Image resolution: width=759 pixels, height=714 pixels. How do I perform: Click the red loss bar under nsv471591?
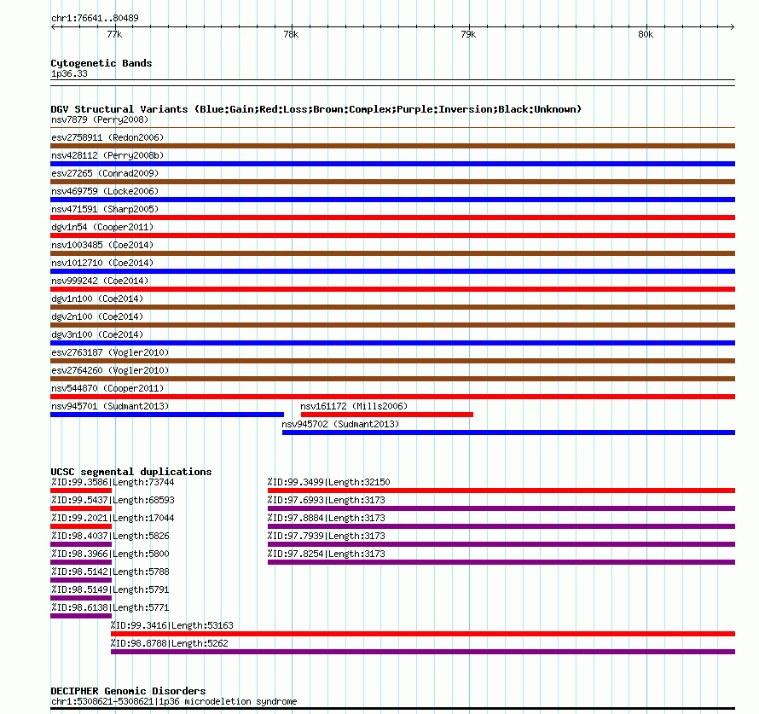click(x=392, y=218)
